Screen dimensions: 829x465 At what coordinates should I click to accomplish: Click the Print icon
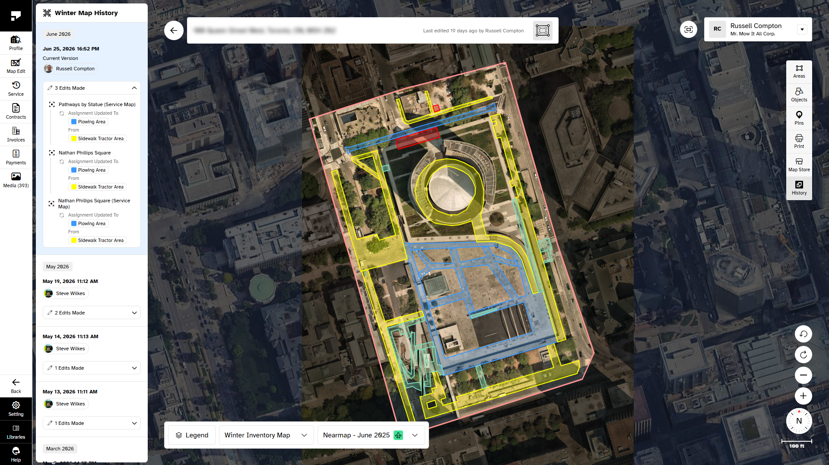pos(799,141)
